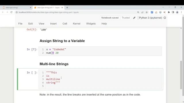Close the data-type-string-part-1 tab
The image size is (184, 103).
[62, 8]
